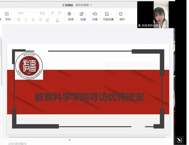
Task: Increase font size with A+ icon
Action: tap(53, 13)
